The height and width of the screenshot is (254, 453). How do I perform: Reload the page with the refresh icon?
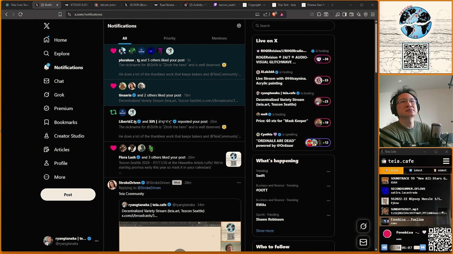(21, 14)
